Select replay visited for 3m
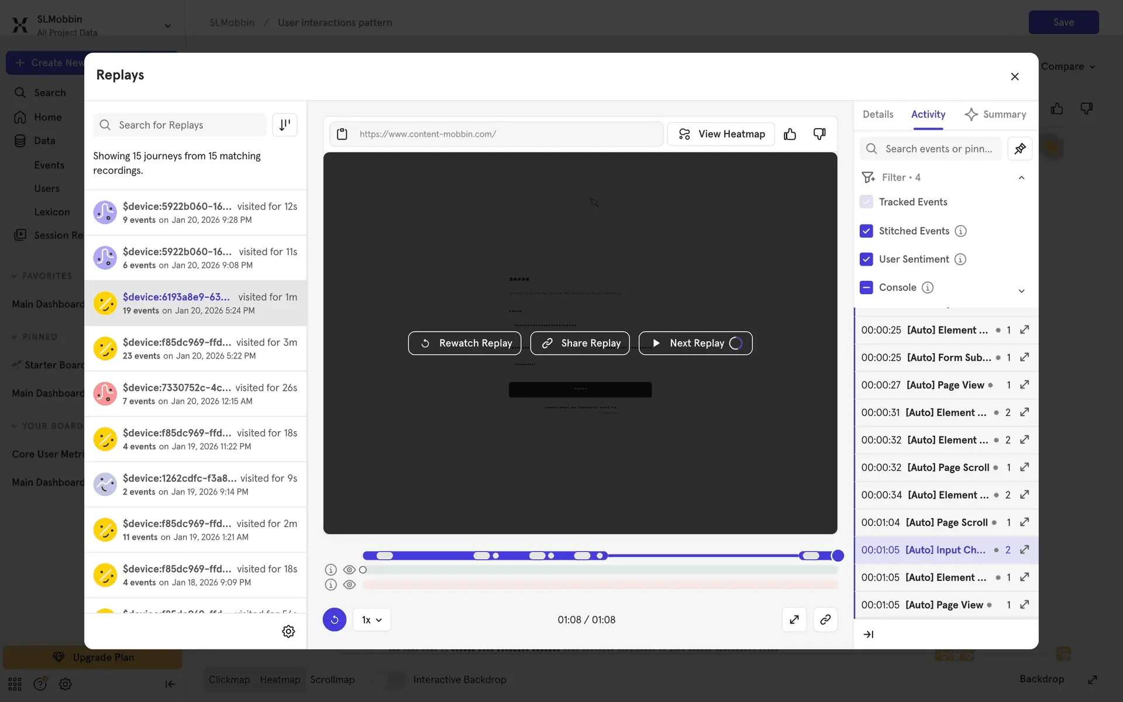This screenshot has width=1123, height=702. click(x=195, y=349)
